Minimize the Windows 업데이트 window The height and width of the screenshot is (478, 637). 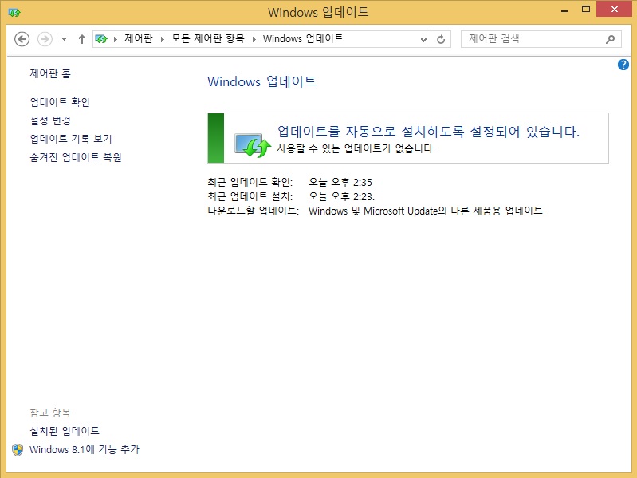pyautogui.click(x=564, y=10)
